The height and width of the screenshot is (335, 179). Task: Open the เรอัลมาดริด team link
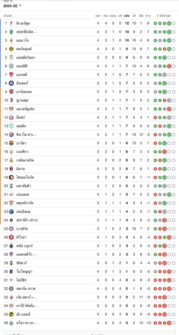pyautogui.click(x=25, y=160)
